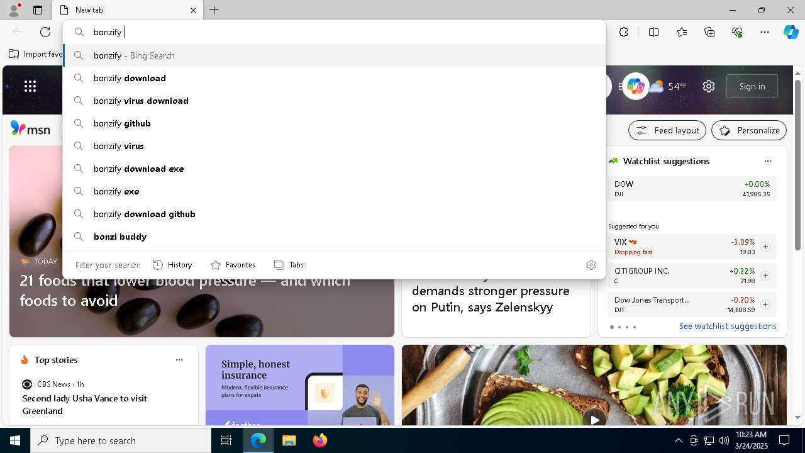
Task: Open Browser essentials heart icon
Action: [737, 32]
